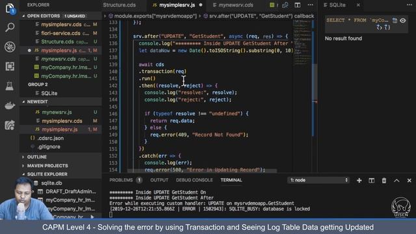Open the Explorer view in the activity bar
This screenshot has width=416, height=234.
point(10,8)
